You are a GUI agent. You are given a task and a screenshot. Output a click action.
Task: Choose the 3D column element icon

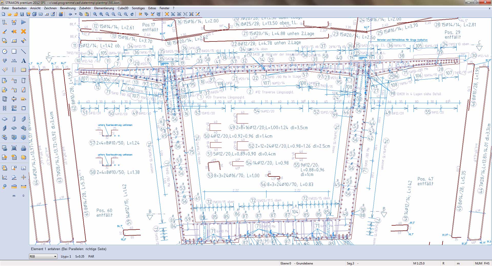(14, 119)
